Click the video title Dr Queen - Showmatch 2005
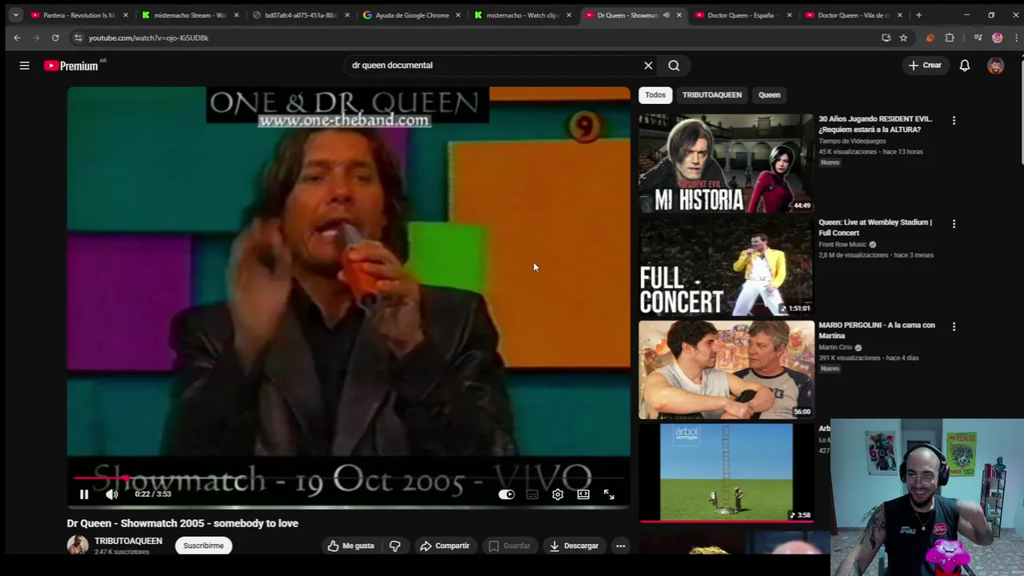The width and height of the screenshot is (1024, 576). click(x=182, y=523)
